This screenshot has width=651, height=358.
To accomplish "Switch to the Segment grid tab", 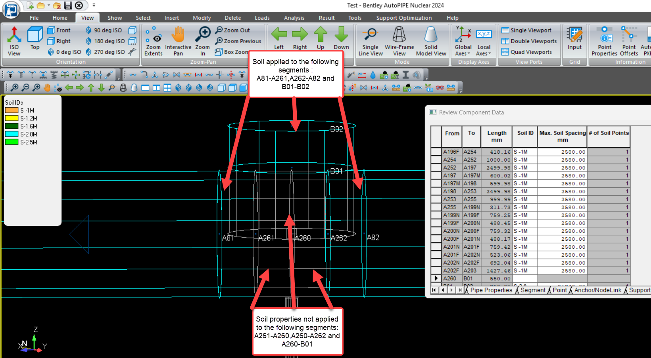I will tap(533, 290).
